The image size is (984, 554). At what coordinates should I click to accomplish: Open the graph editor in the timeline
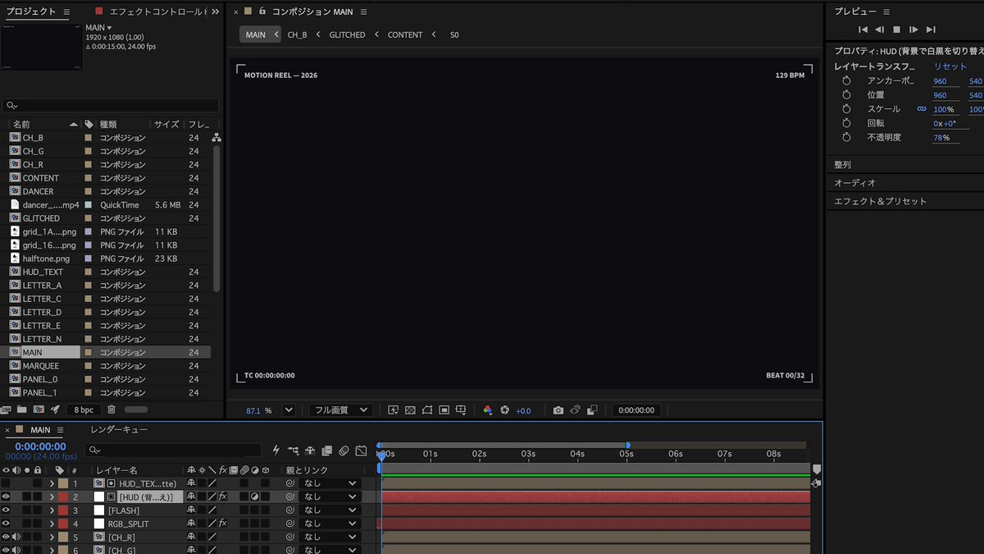tap(361, 451)
